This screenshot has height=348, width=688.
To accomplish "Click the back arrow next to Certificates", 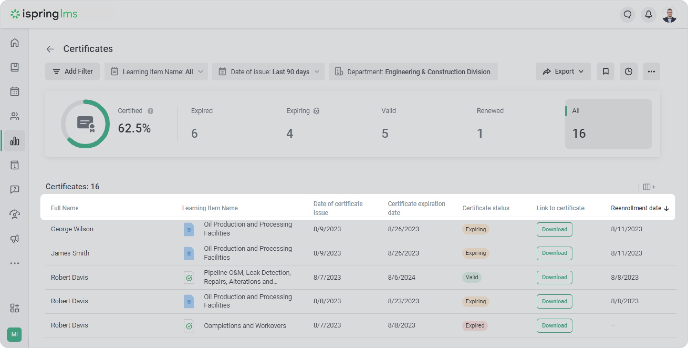I will coord(50,49).
